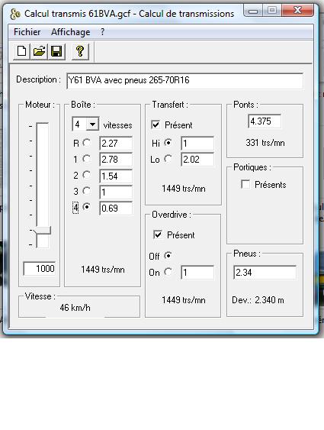The width and height of the screenshot is (324, 430).
Task: Open the Fichier menu
Action: [27, 32]
